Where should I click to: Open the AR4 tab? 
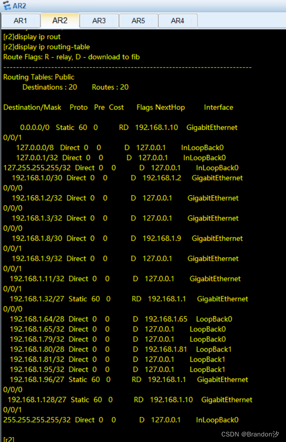tap(177, 21)
